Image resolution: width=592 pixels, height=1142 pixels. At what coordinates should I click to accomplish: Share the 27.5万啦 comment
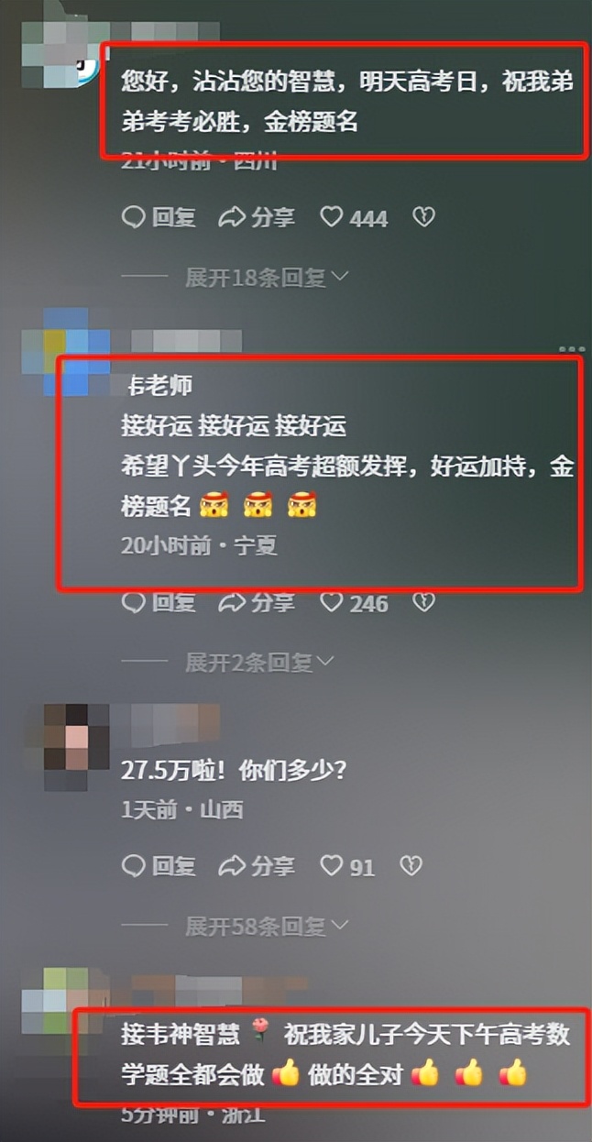[x=257, y=865]
